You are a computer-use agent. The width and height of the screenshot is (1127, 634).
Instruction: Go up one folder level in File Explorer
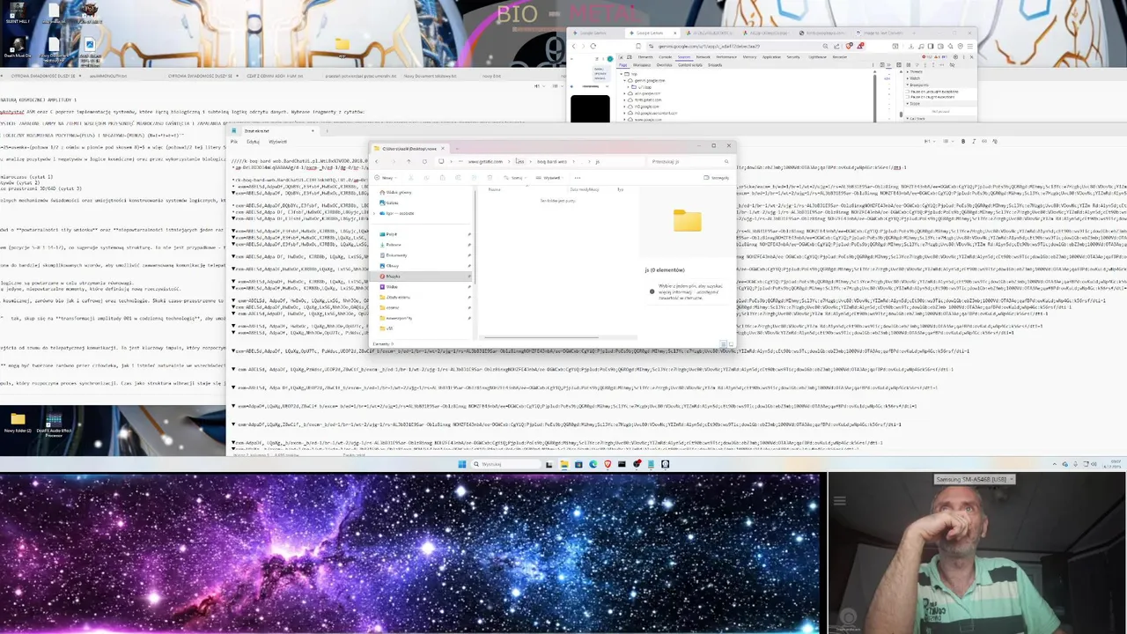coord(409,162)
